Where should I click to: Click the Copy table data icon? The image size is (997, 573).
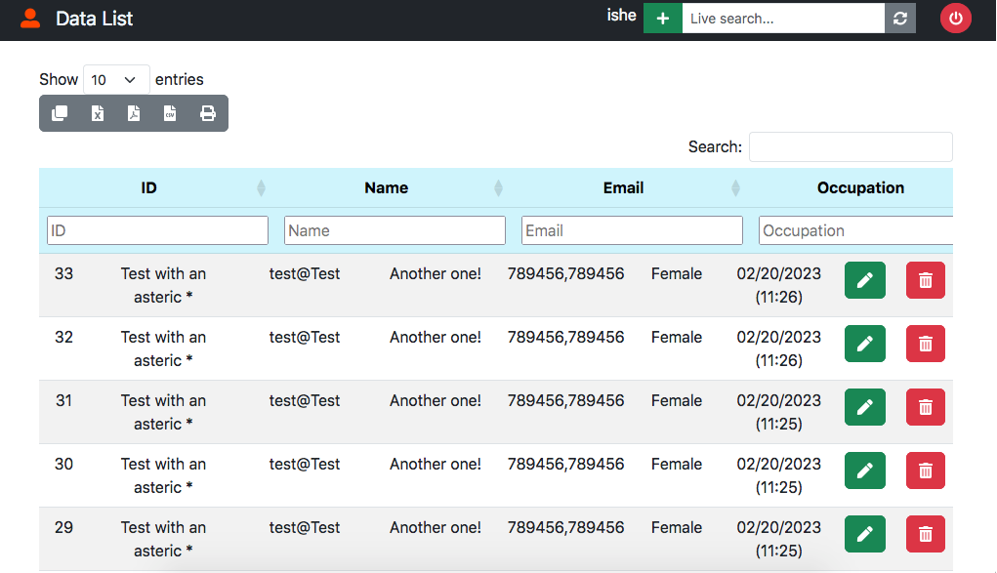click(x=60, y=113)
